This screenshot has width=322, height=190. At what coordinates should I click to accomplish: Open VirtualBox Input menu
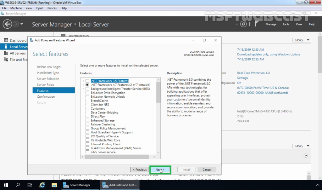tap(39, 8)
